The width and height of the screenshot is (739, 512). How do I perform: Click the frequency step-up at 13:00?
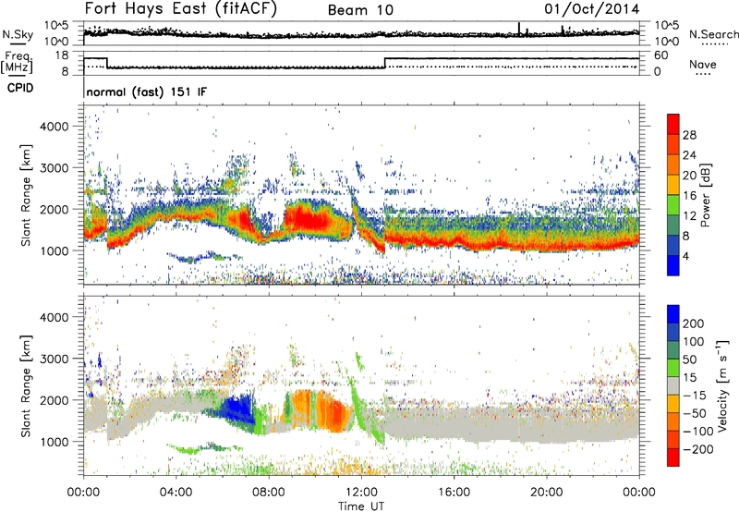point(385,63)
